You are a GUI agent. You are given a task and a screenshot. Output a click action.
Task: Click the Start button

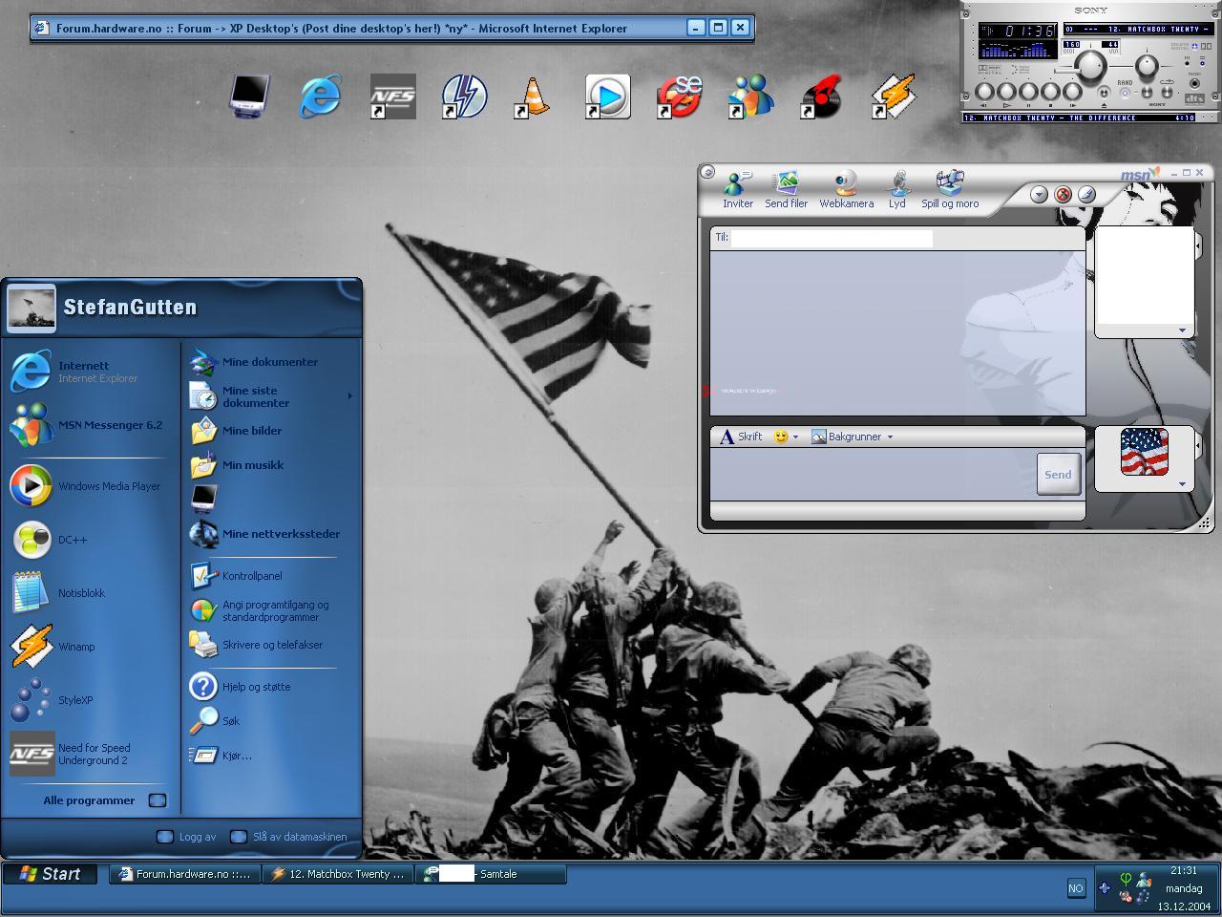click(x=51, y=874)
